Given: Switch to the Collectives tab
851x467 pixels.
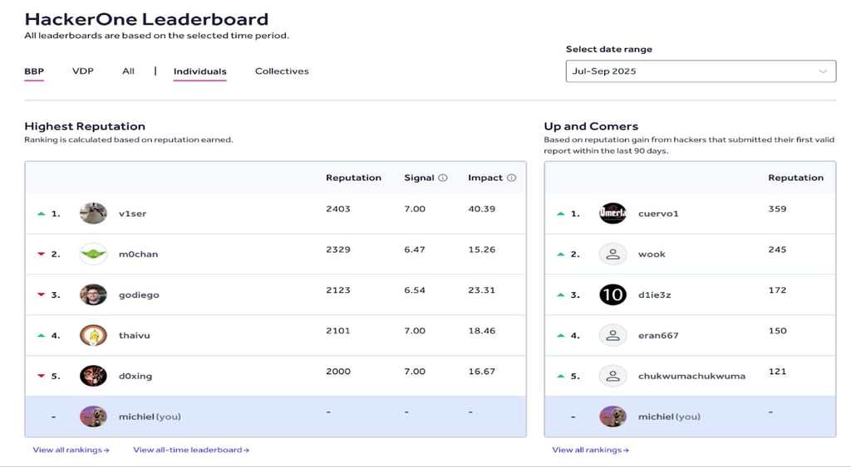Looking at the screenshot, I should (282, 71).
